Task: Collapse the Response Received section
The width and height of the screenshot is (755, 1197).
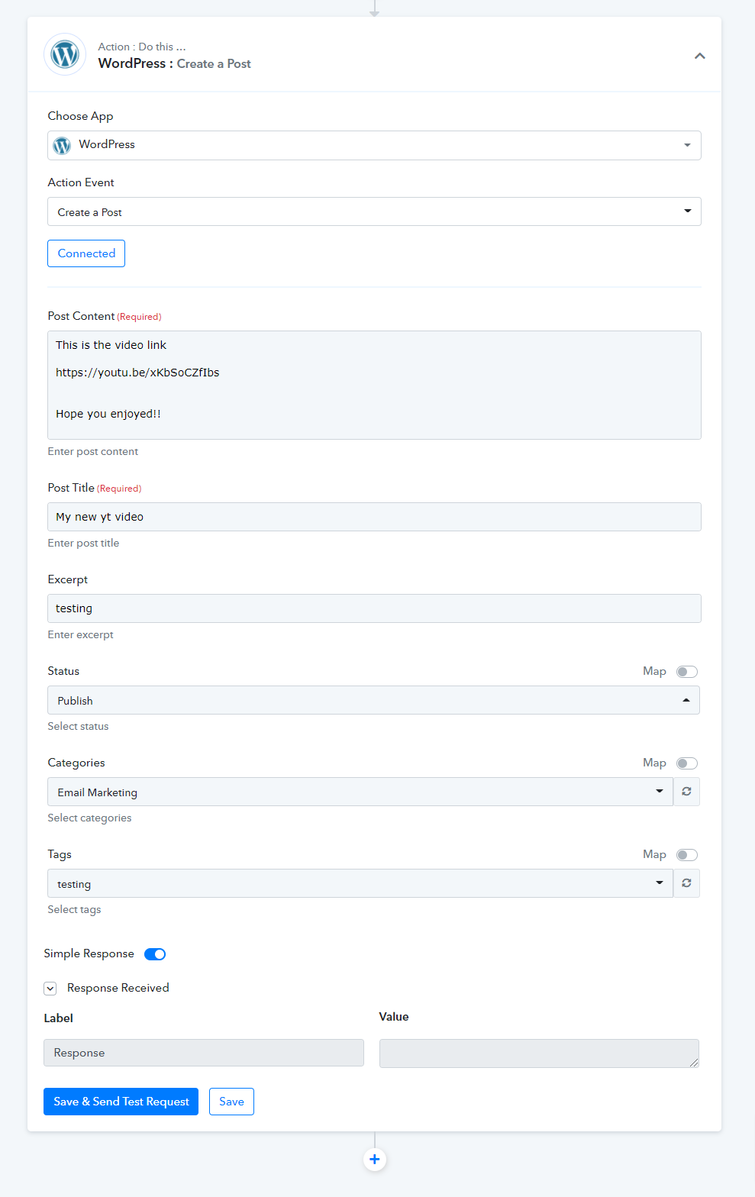Action: [50, 989]
